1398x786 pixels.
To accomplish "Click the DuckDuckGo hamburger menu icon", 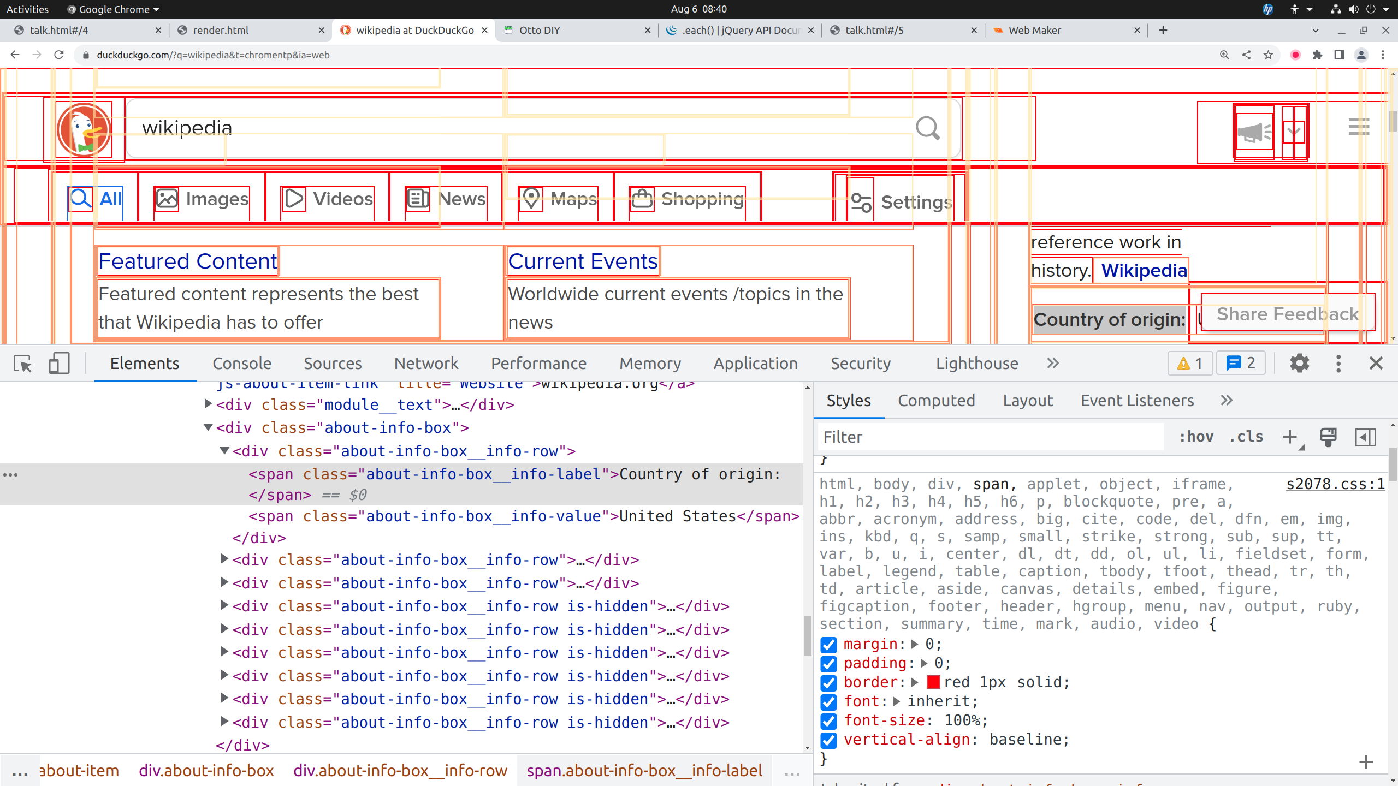I will click(x=1359, y=127).
